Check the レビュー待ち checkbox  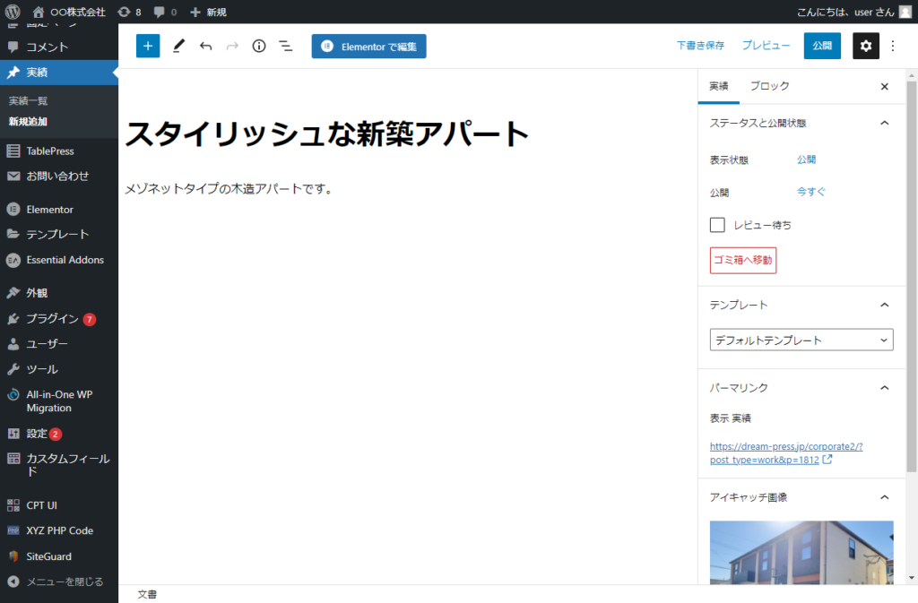(x=717, y=225)
